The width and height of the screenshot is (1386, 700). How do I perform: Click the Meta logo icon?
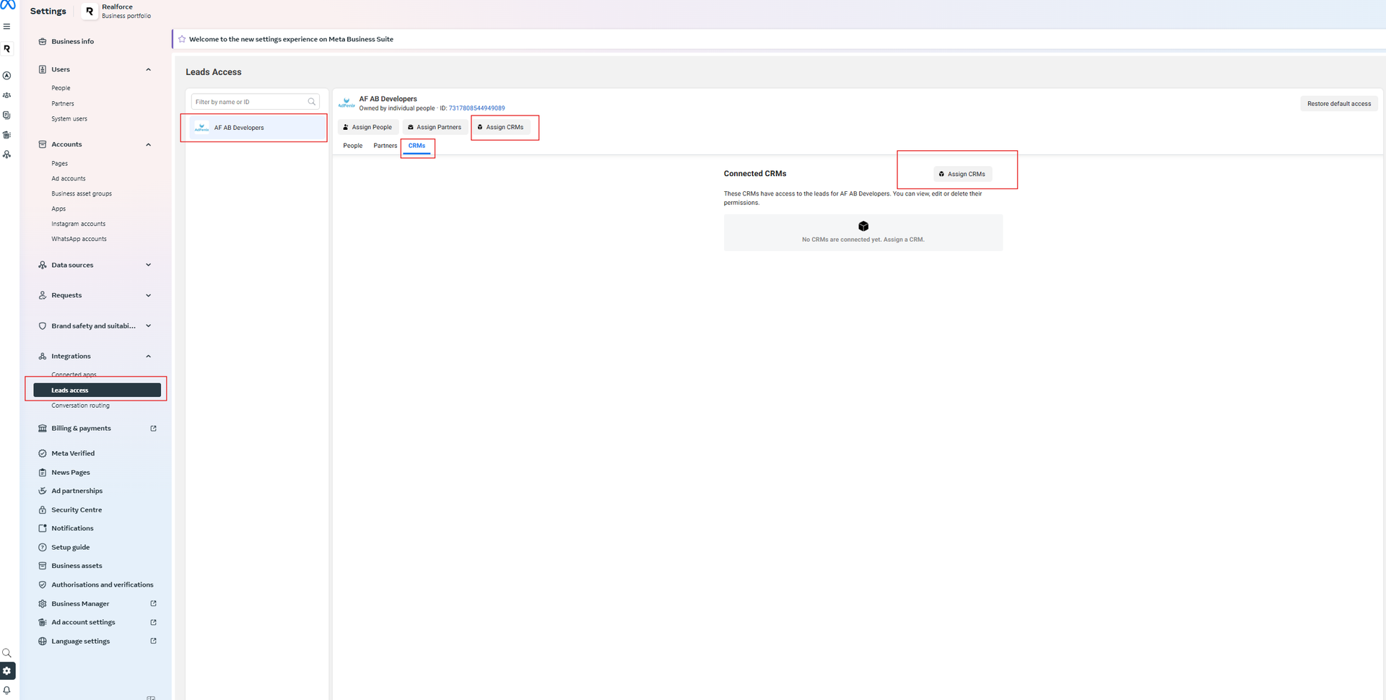click(x=7, y=5)
